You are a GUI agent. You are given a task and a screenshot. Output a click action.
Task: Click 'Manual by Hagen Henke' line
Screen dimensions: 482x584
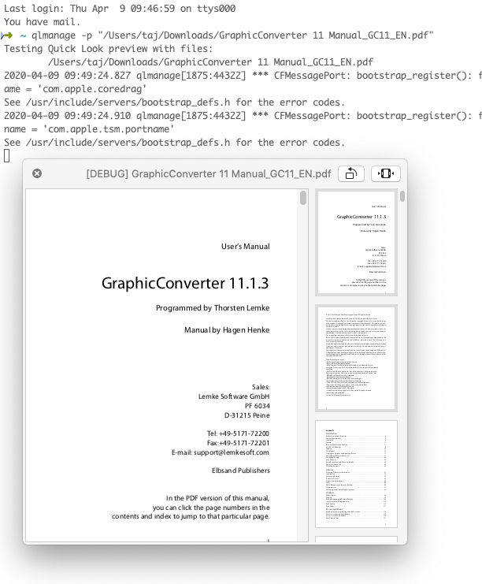tap(227, 330)
